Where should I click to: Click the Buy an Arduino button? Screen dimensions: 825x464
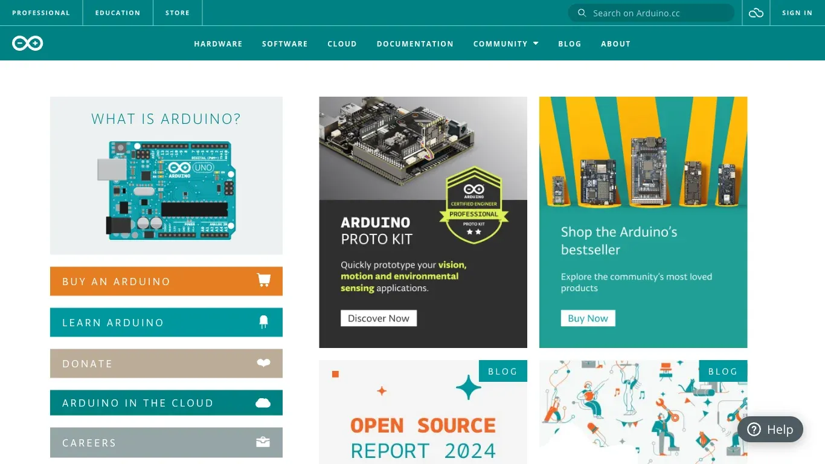pyautogui.click(x=166, y=281)
